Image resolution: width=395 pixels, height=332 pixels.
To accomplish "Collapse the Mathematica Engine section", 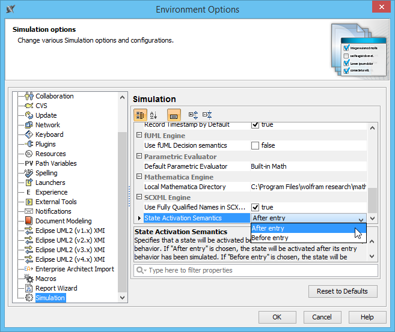I will tap(139, 177).
